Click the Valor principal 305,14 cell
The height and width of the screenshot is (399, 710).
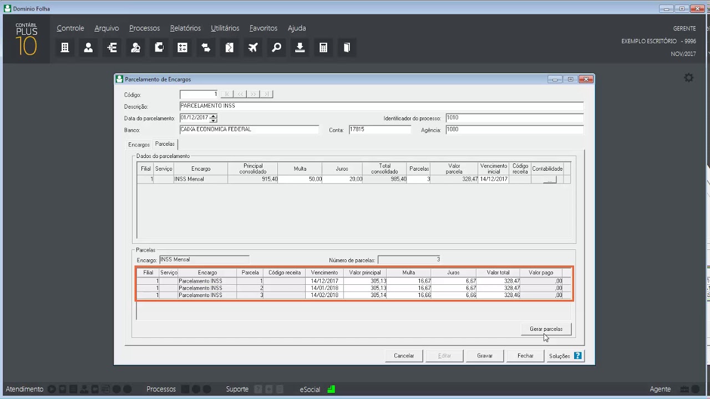365,295
